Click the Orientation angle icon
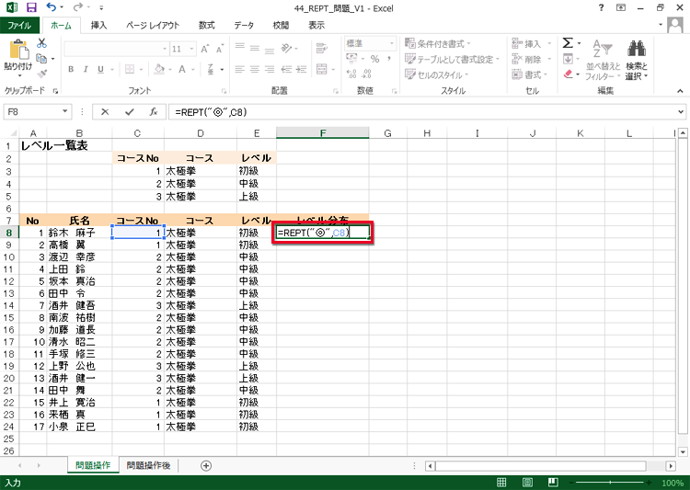The image size is (690, 490). click(x=286, y=48)
